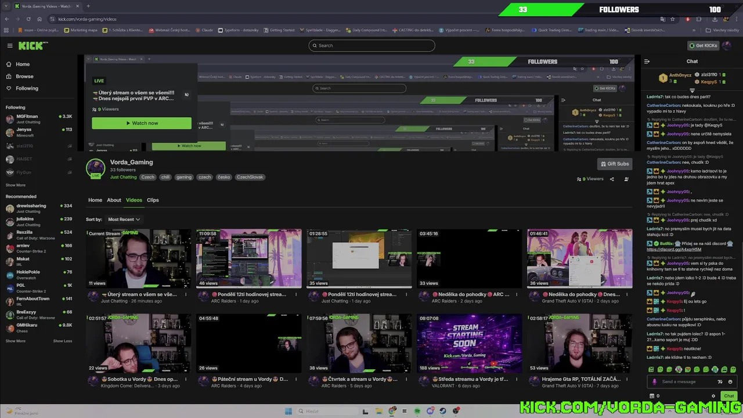Open the Stream Starting Soon VALORANT thumbnail
Viewport: 743px width, 418px height.
(469, 343)
